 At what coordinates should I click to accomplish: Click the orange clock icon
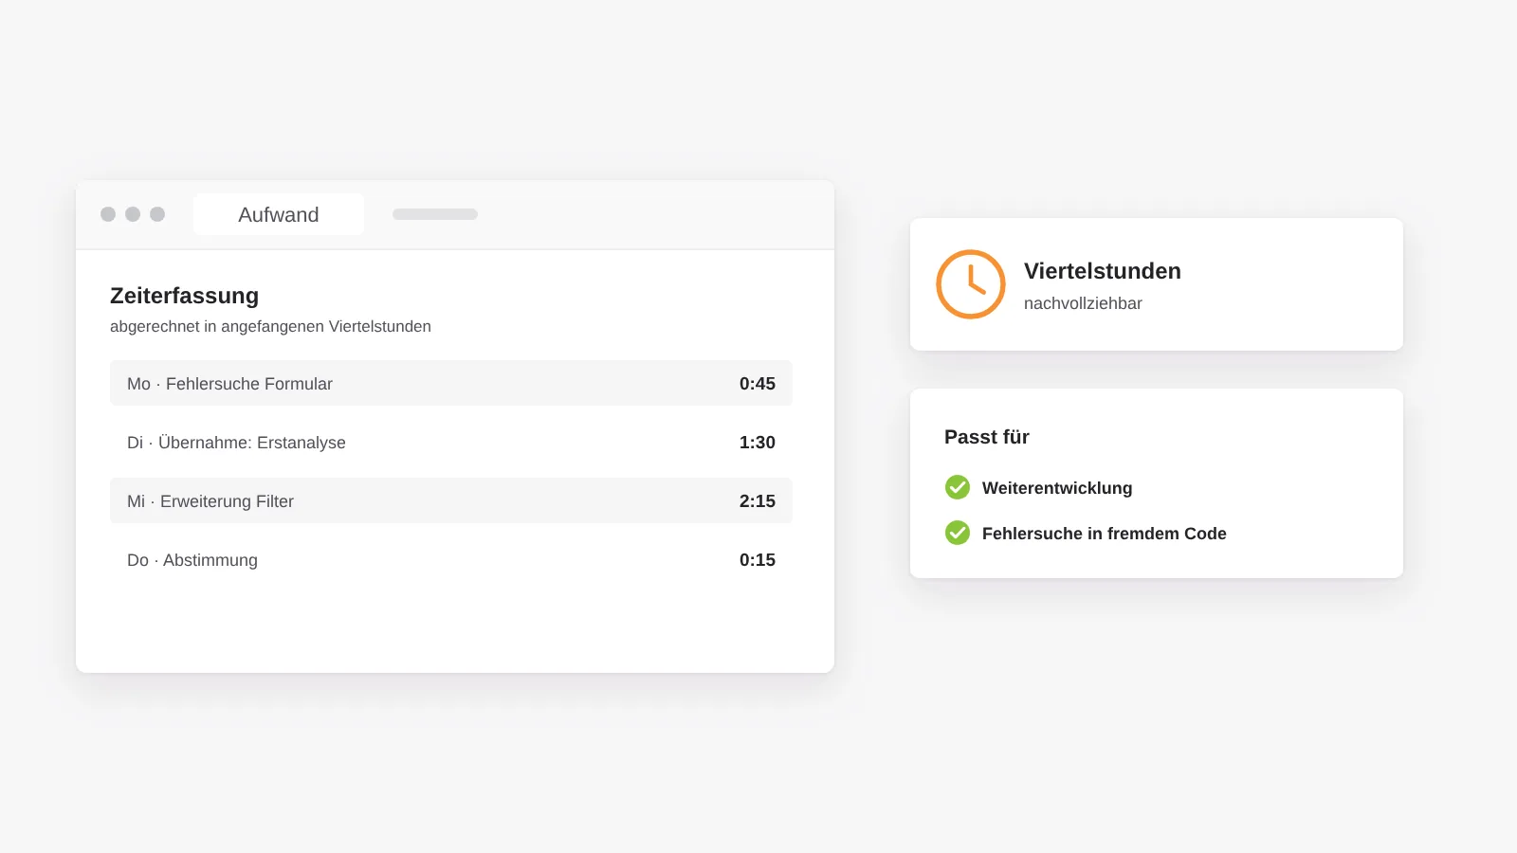point(971,284)
